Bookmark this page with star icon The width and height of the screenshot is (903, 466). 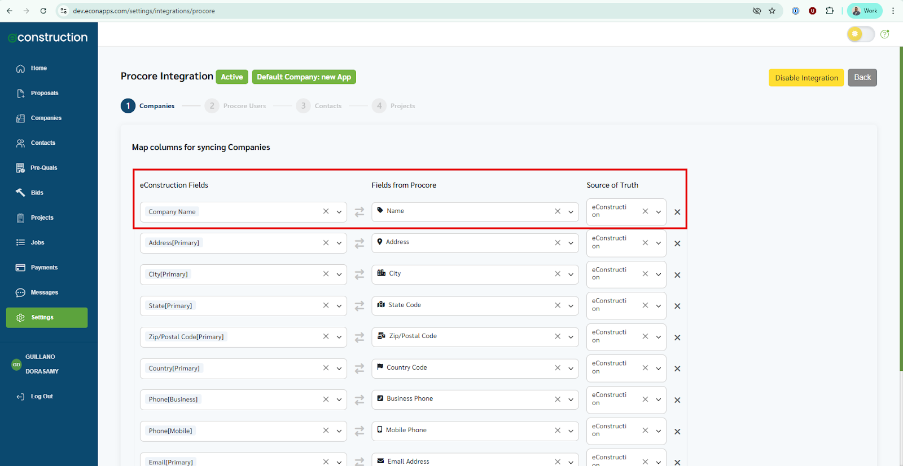click(x=772, y=11)
